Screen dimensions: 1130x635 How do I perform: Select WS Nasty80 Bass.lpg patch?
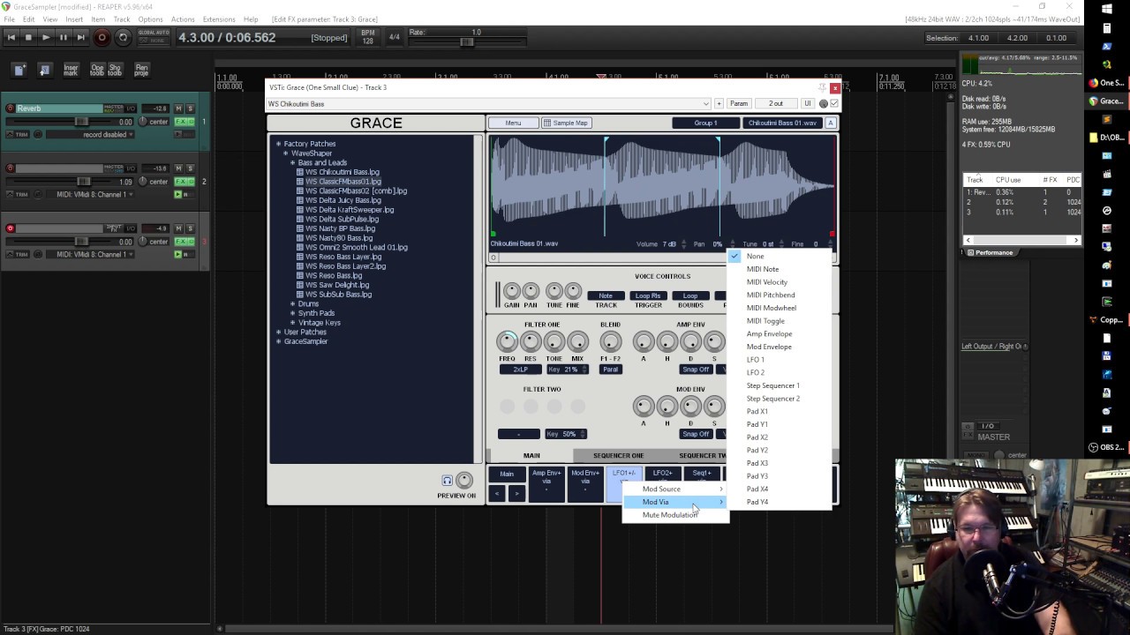(338, 238)
